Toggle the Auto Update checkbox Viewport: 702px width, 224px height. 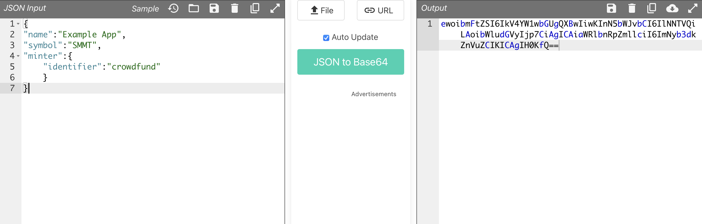[326, 38]
